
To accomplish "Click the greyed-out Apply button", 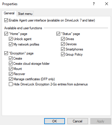I will pos(101,121).
